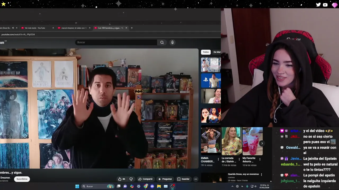Dislike the video with thumbs down
This screenshot has width=339, height=190.
pyautogui.click(x=131, y=179)
